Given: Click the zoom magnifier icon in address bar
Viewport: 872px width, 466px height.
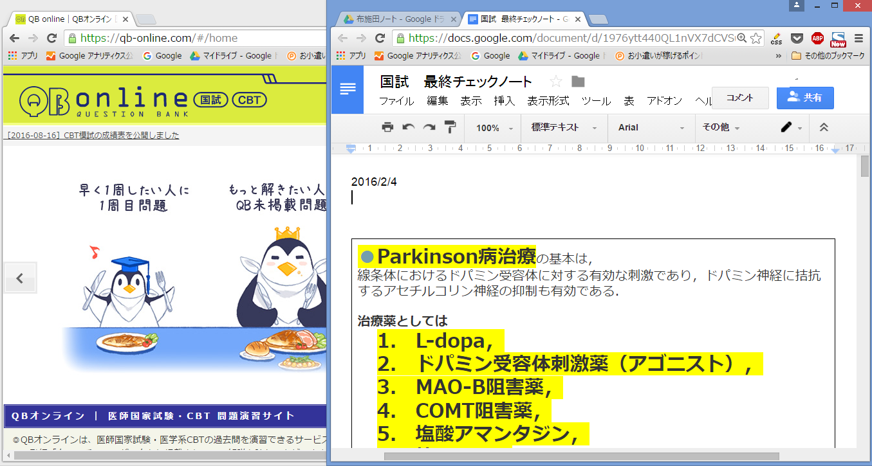Looking at the screenshot, I should click(741, 38).
